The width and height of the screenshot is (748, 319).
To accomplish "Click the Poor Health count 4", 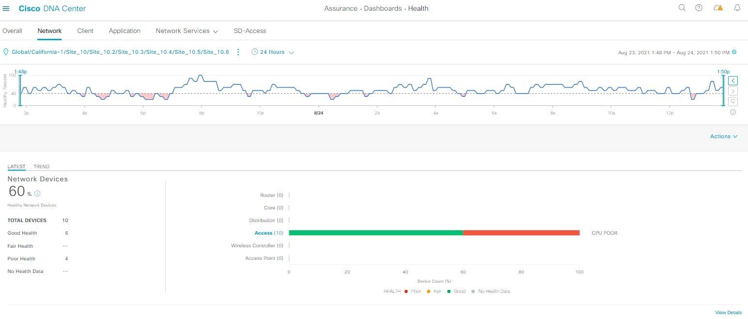I will pos(66,258).
